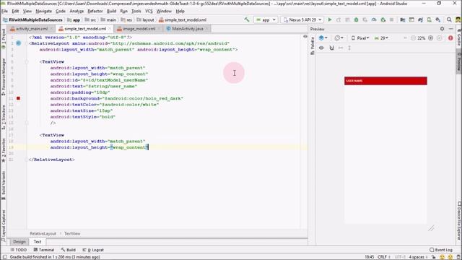Open the Build tool window
The height and width of the screenshot is (260, 462).
click(69, 250)
